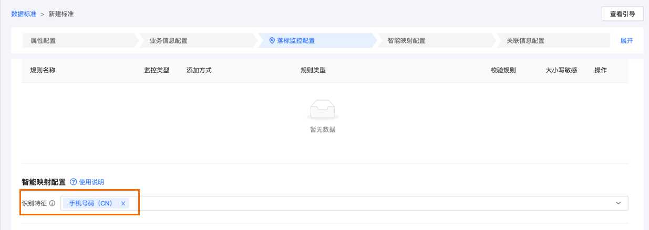Click the 暂无数据 placeholder text
649x230 pixels.
[x=323, y=129]
